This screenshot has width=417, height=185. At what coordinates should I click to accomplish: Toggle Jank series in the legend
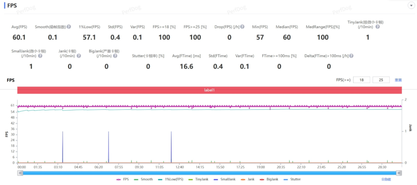click(x=247, y=180)
